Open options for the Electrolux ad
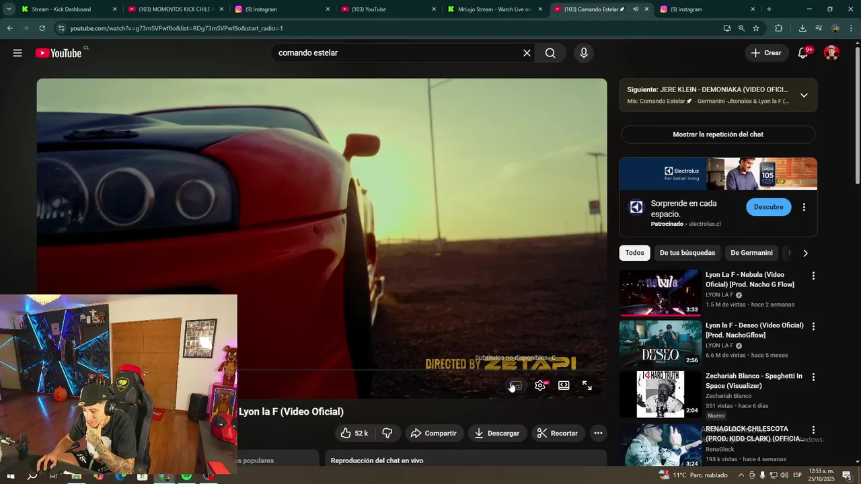 [804, 207]
